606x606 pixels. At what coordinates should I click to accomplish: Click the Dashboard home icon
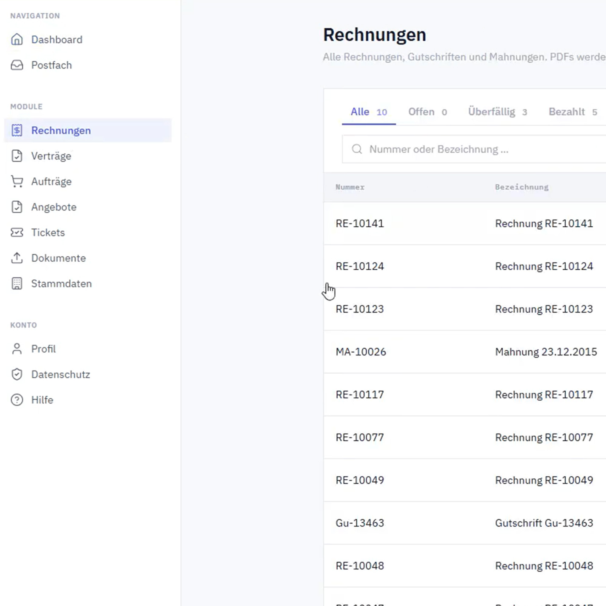click(x=17, y=39)
